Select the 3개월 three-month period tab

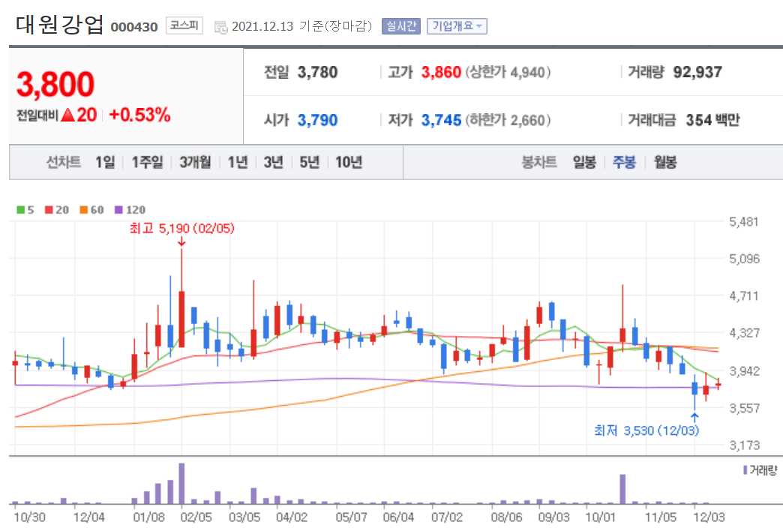(x=196, y=161)
